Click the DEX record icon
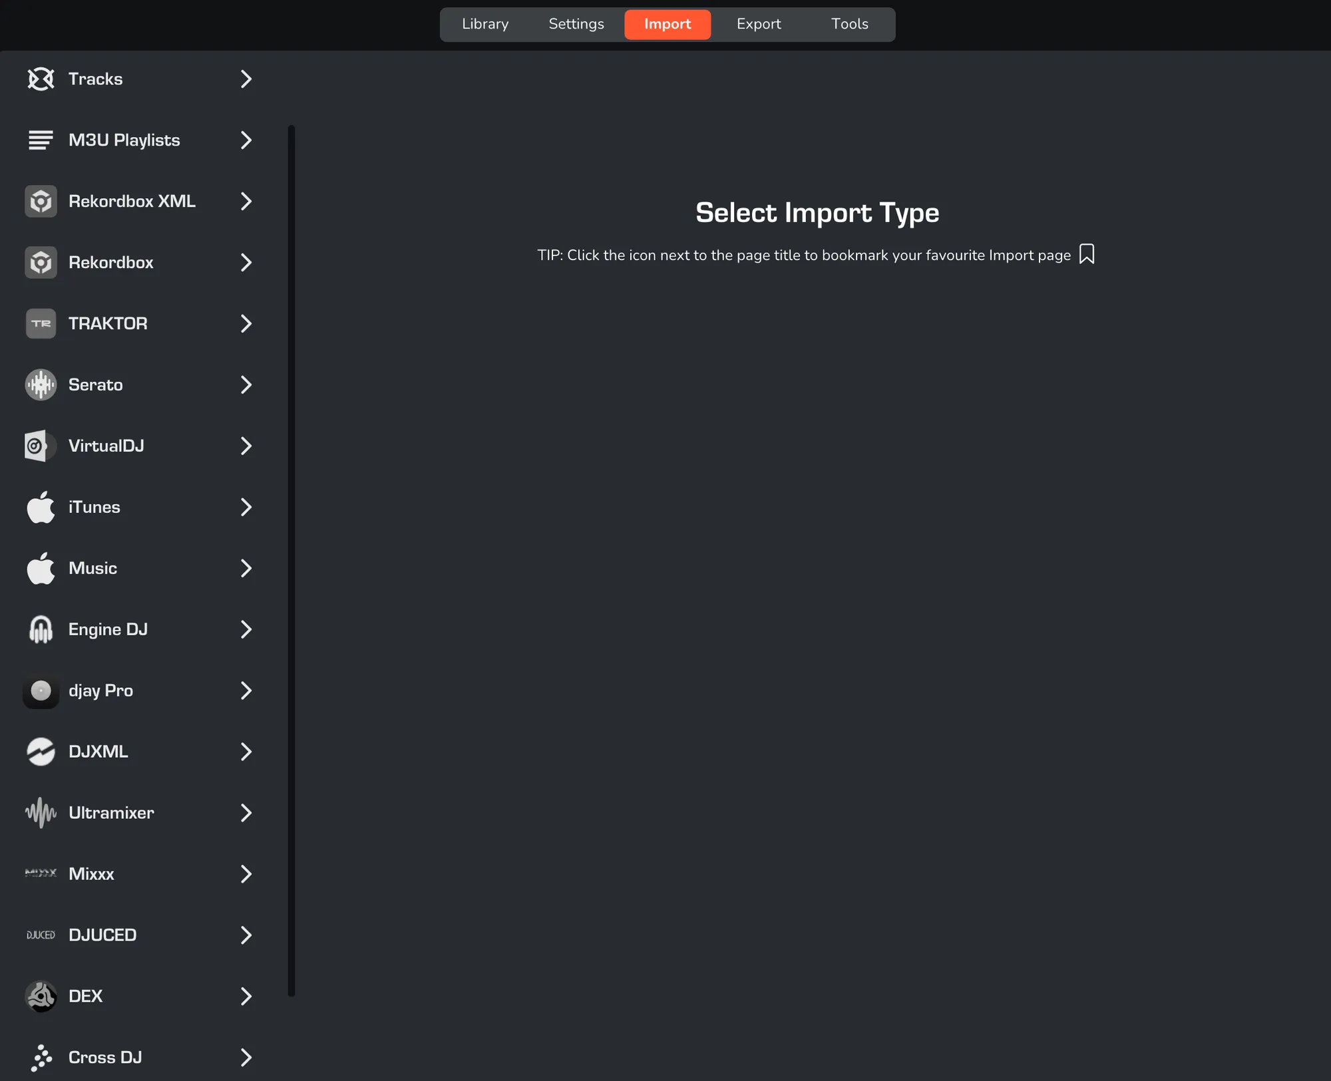Image resolution: width=1331 pixels, height=1081 pixels. (41, 996)
